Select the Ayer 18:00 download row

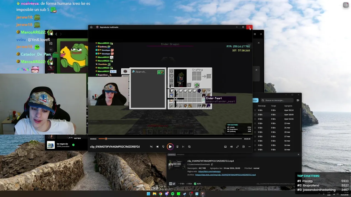pyautogui.click(x=277, y=115)
